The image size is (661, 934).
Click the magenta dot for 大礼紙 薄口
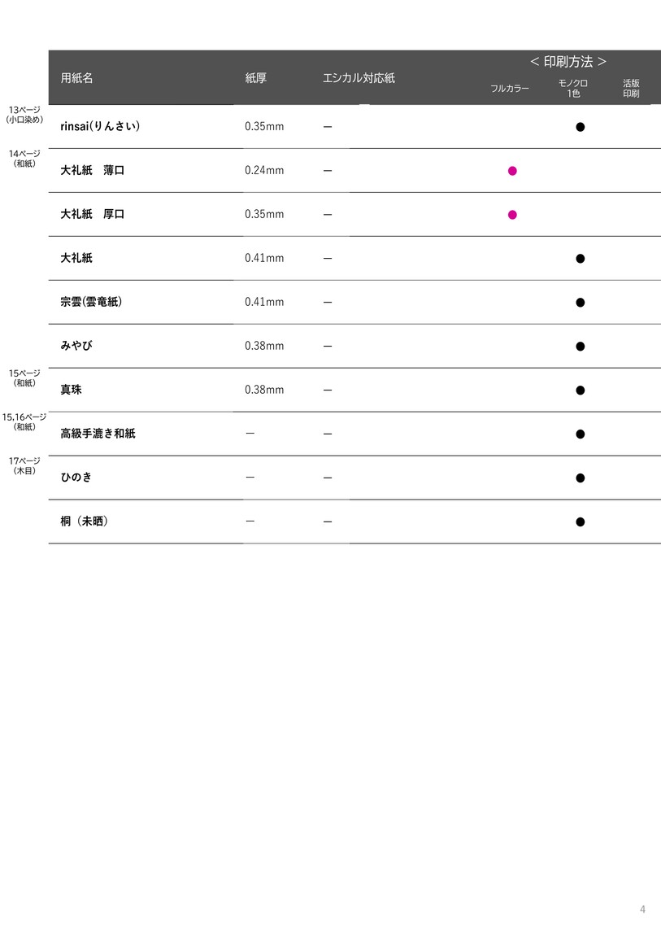512,171
